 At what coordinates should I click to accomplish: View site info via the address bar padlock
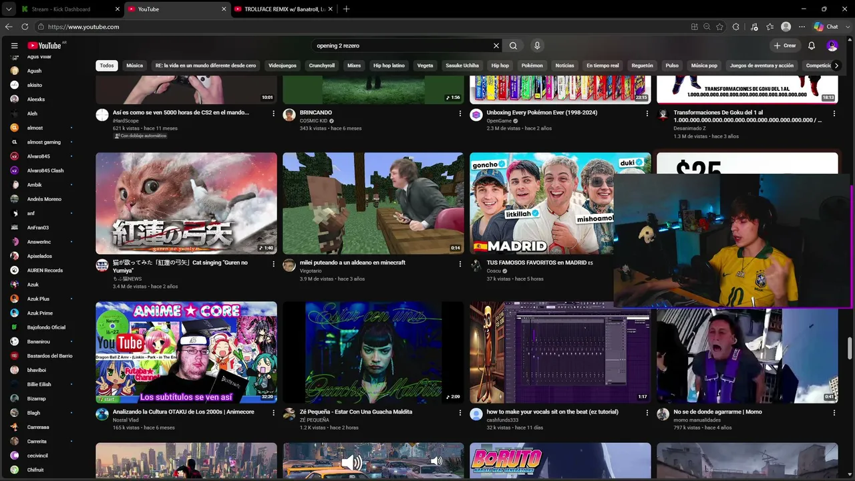click(x=41, y=27)
